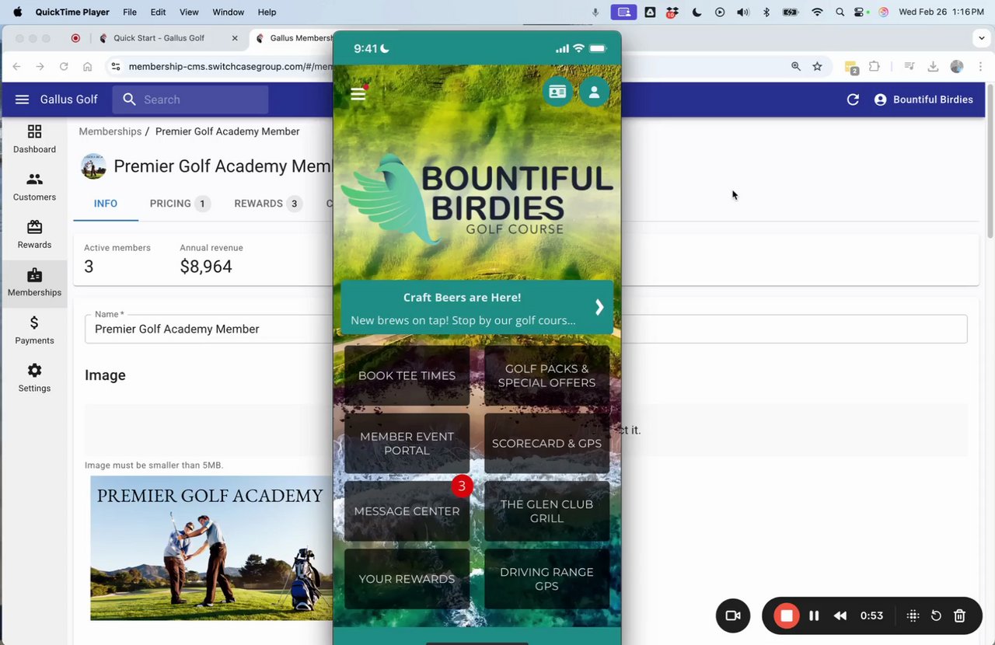The height and width of the screenshot is (645, 995).
Task: Open the Bountiful Birdies account menu
Action: coord(923,99)
